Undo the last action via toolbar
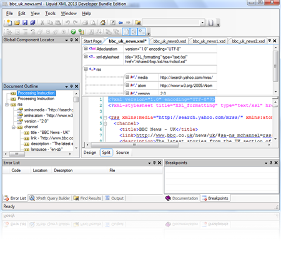281x262 pixels. point(67,23)
